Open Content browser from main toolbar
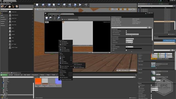The width and height of the screenshot is (176, 99). click(x=49, y=5)
